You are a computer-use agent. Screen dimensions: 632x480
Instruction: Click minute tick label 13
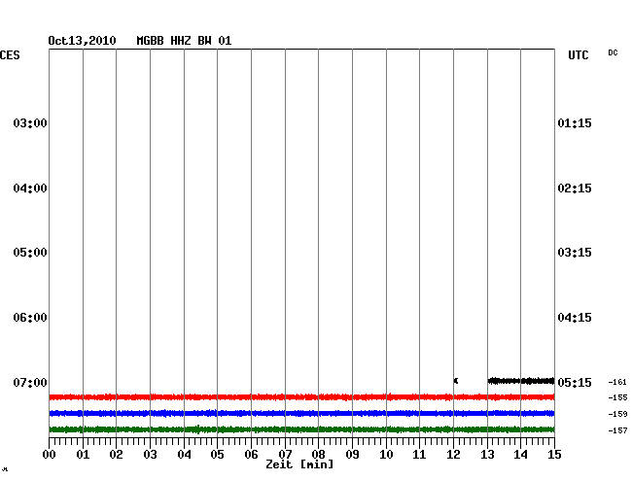487,455
